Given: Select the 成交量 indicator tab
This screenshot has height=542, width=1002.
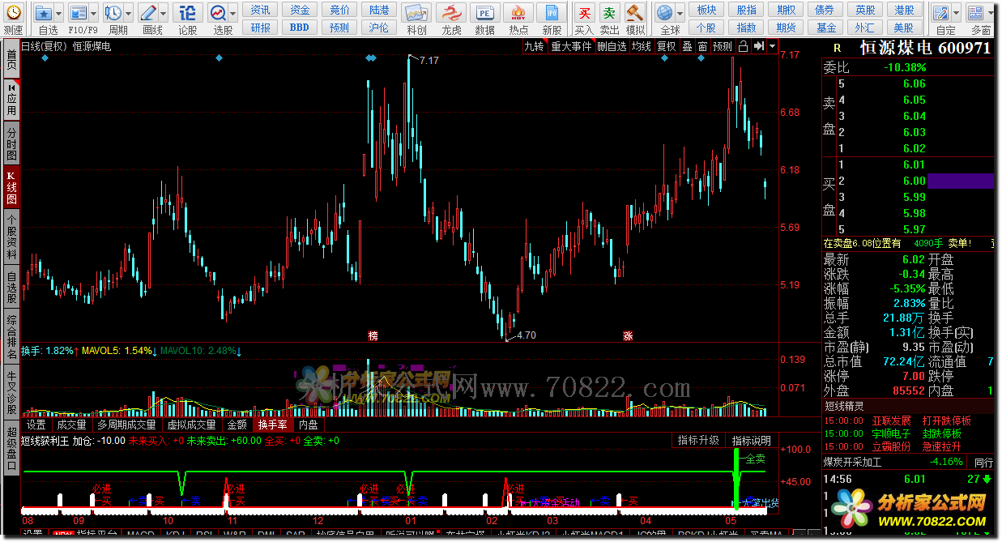Looking at the screenshot, I should click(72, 425).
